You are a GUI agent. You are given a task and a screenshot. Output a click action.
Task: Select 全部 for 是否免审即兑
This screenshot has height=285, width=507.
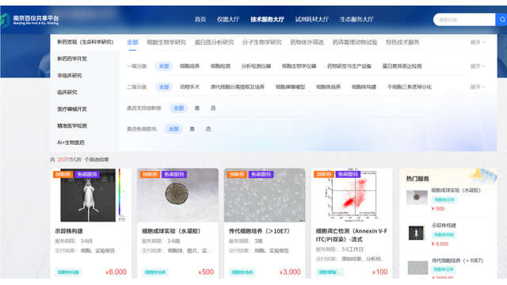pos(173,129)
